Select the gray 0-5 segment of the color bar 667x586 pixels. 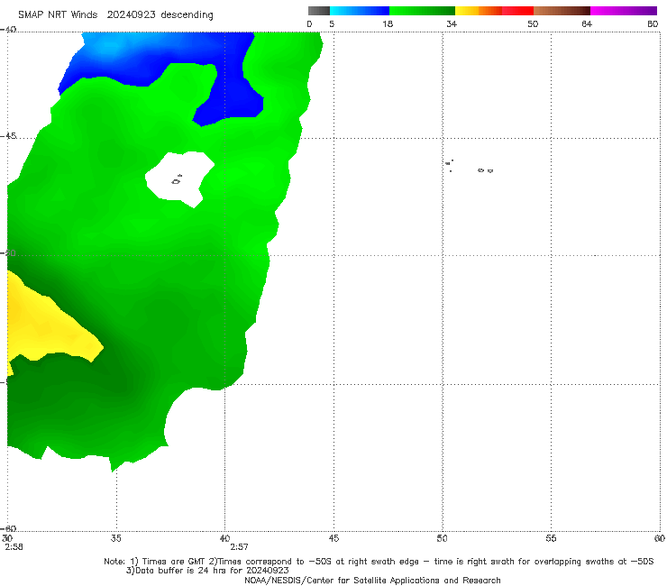click(319, 11)
